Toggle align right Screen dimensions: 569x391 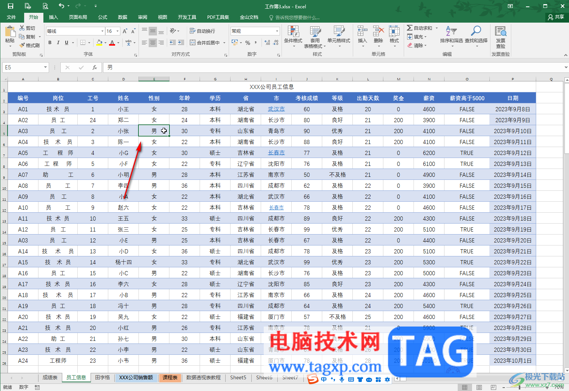(x=161, y=43)
